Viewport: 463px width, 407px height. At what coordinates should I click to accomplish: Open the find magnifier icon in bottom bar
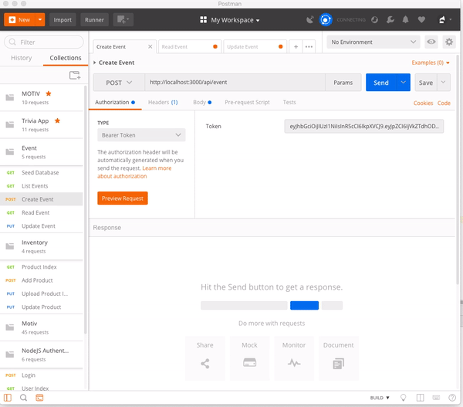pos(23,398)
